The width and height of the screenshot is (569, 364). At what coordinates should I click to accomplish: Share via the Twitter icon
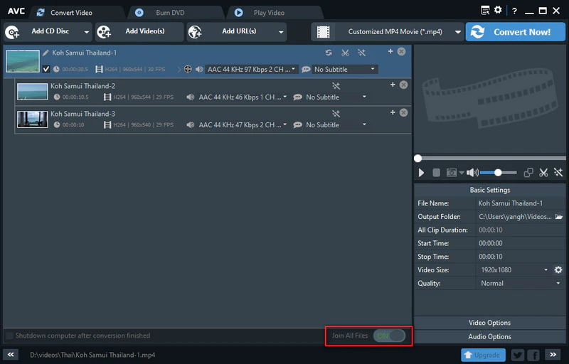[517, 355]
